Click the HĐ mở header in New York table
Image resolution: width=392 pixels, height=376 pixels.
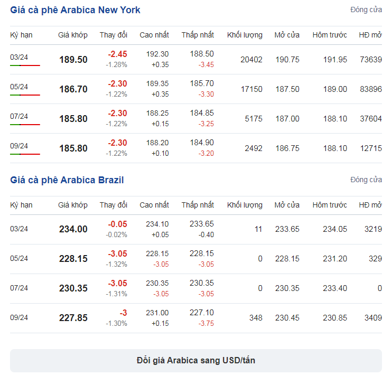tap(370, 35)
